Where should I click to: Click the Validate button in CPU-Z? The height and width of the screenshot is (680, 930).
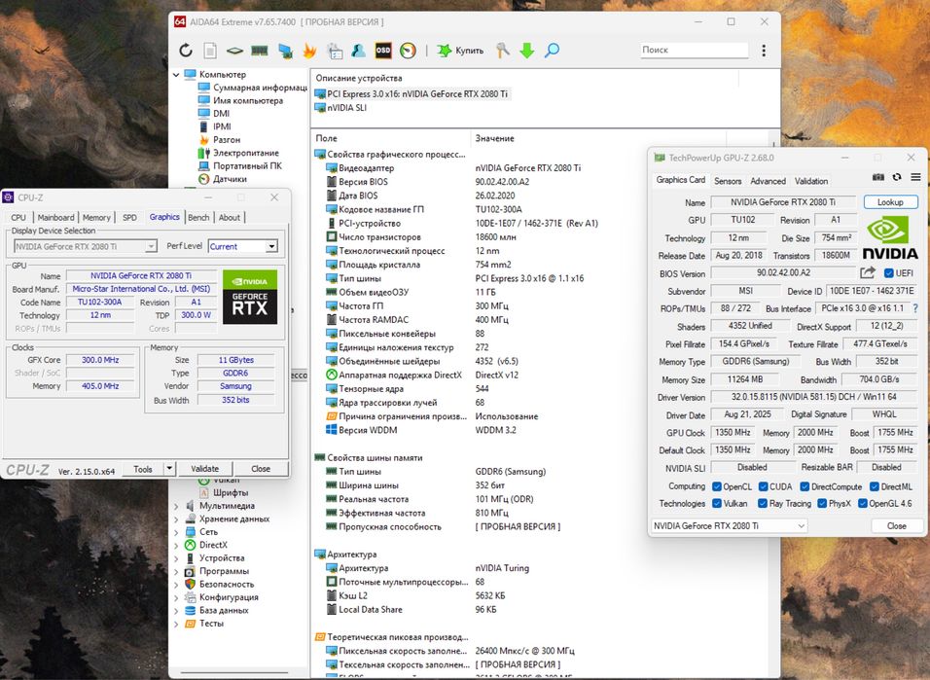[204, 469]
